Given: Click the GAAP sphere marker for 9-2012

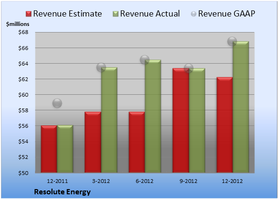Looking at the screenshot, I should click(x=189, y=68).
